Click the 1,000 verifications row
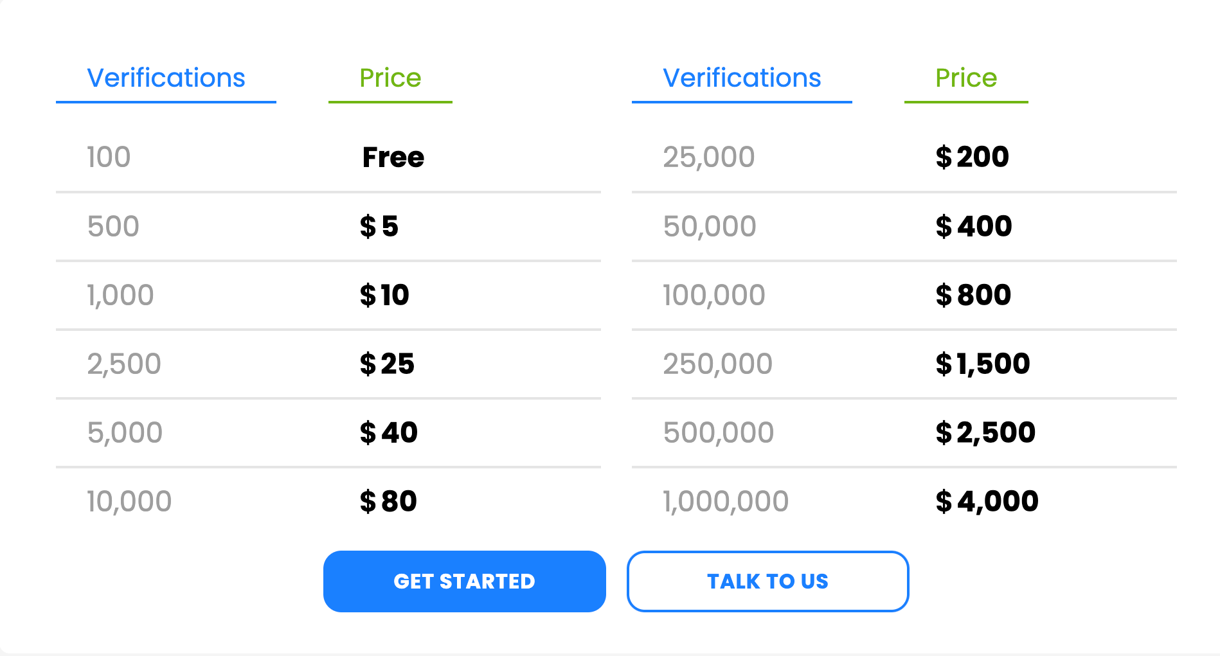 (328, 296)
